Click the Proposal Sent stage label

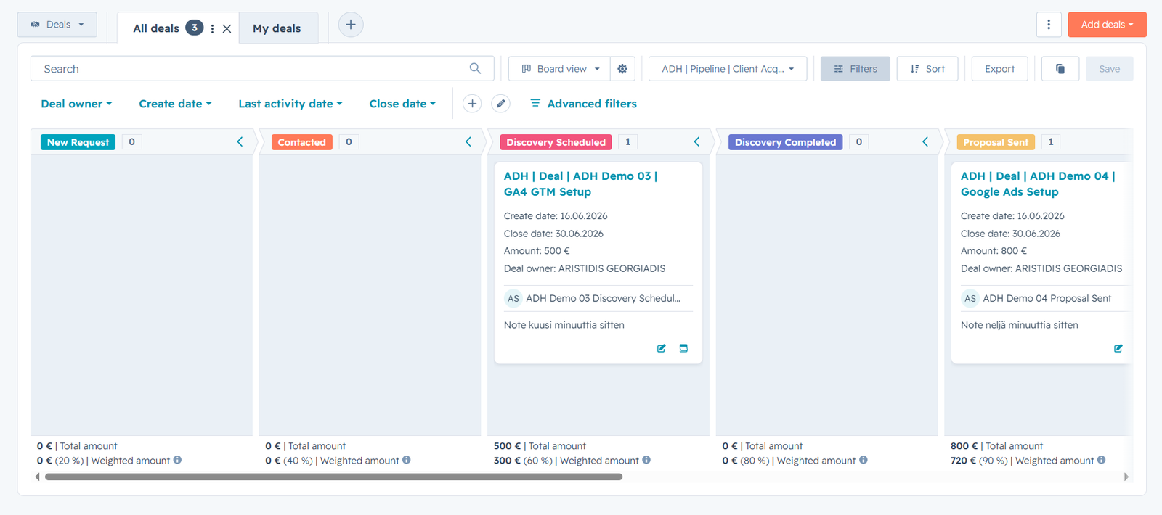click(996, 142)
